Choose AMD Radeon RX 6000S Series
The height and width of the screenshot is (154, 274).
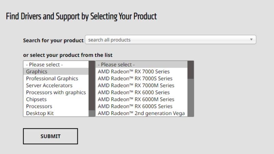[135, 106]
